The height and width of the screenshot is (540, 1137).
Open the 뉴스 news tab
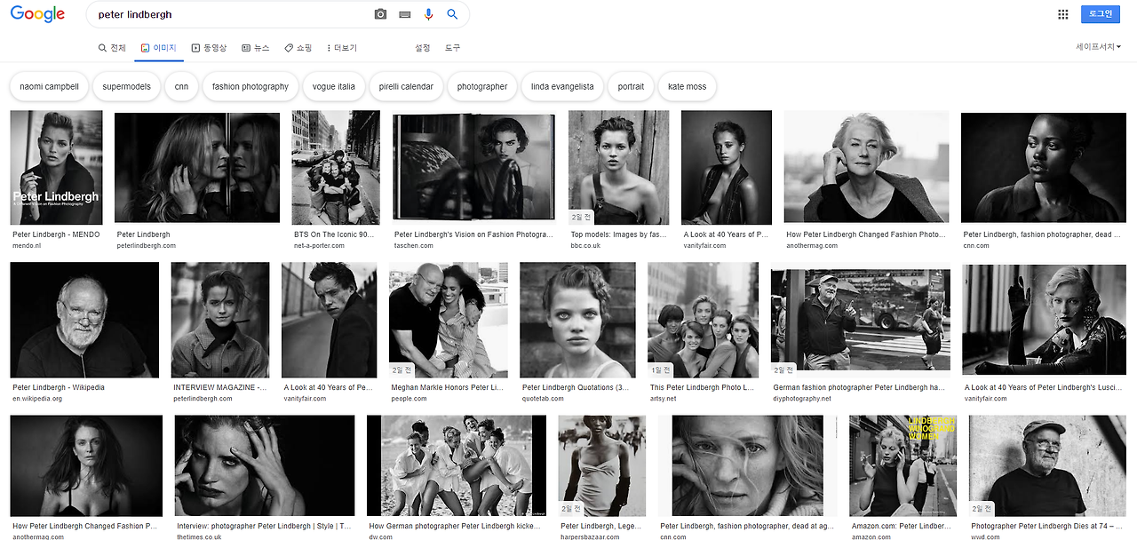click(x=256, y=48)
